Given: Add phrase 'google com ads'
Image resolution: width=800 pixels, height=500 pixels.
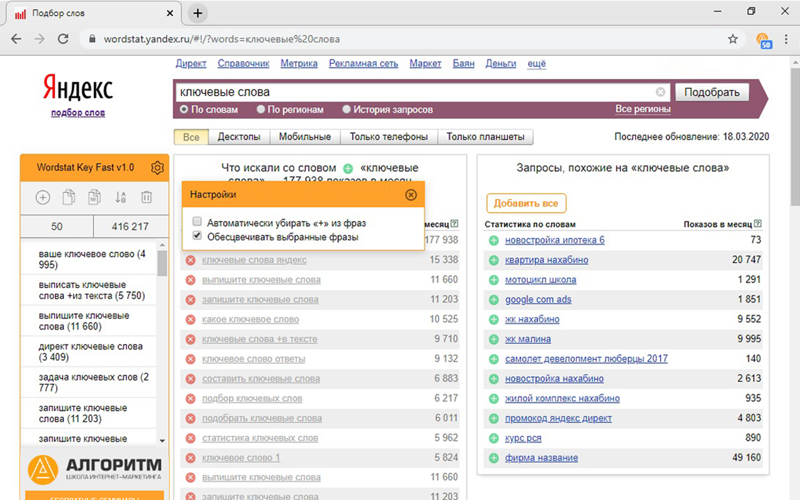Looking at the screenshot, I should pyautogui.click(x=494, y=300).
